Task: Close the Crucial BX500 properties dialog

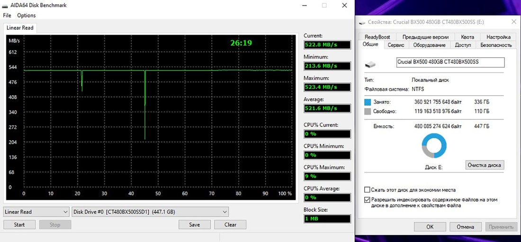Action: [514, 22]
